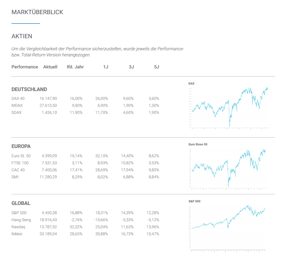
Task: Click the AKTIEN section heading
Action: 21,36
